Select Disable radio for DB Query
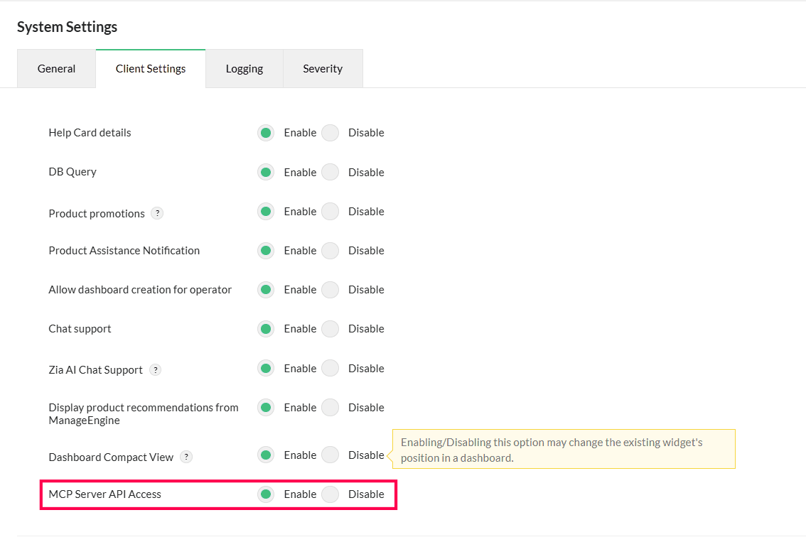The width and height of the screenshot is (806, 542). [330, 172]
